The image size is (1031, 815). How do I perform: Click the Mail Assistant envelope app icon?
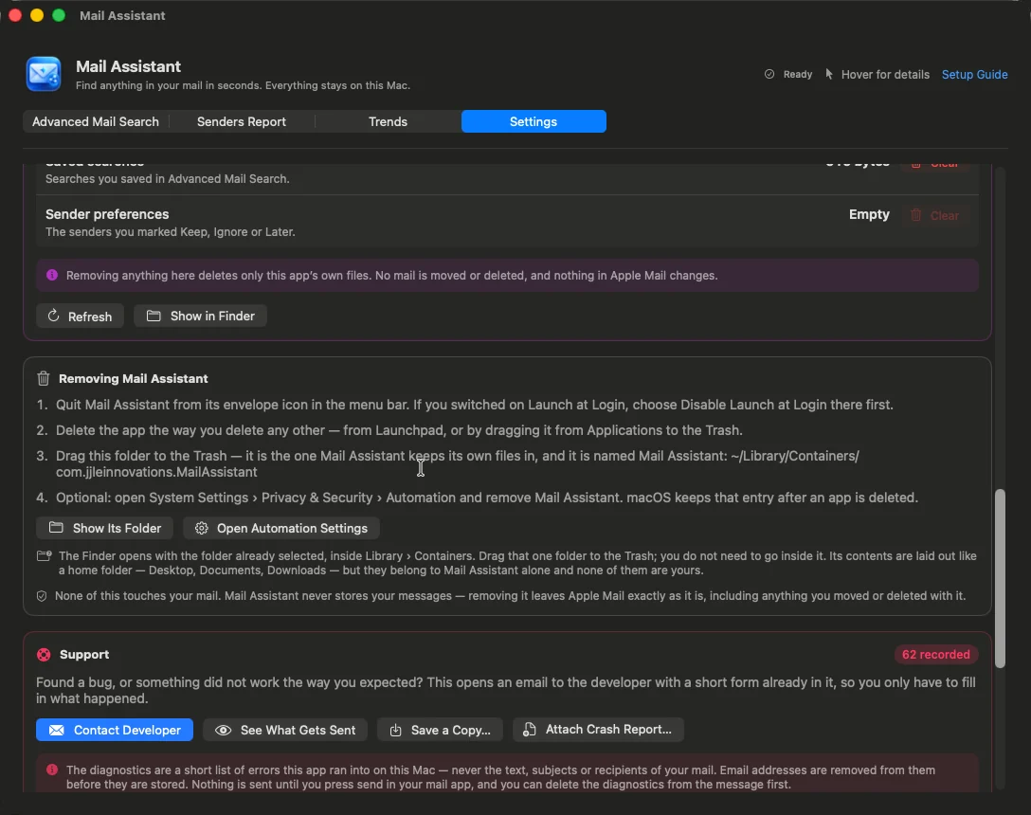click(x=44, y=74)
